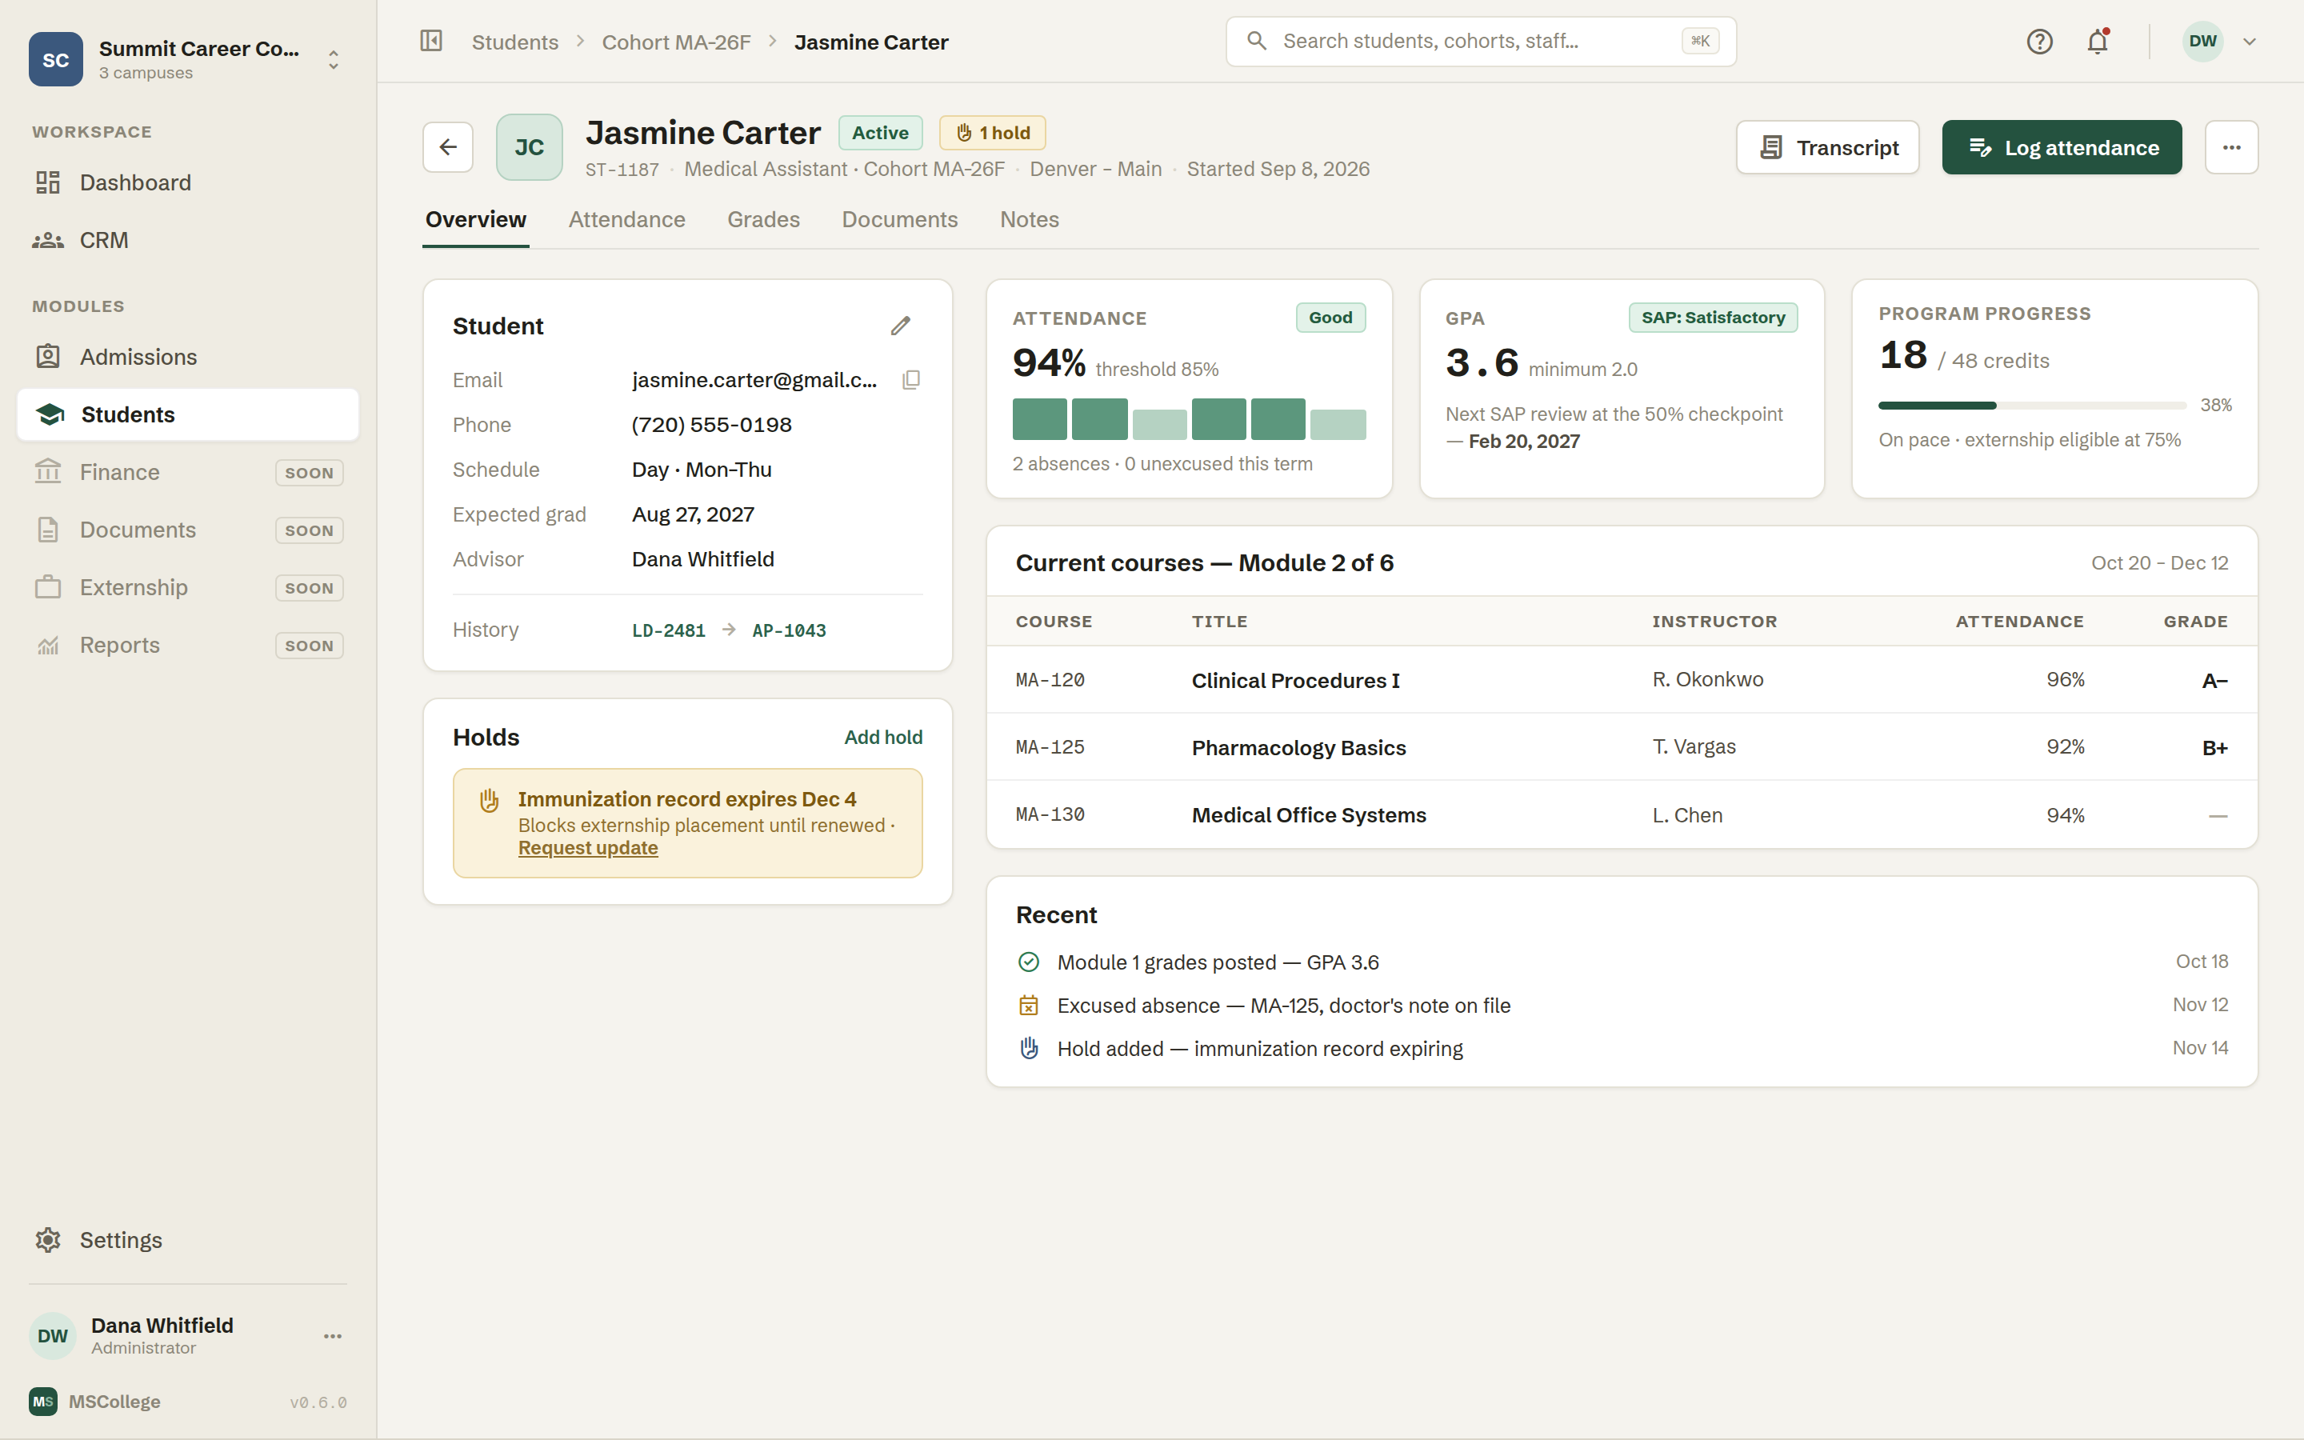Click the DW avatar in top bar

click(x=2202, y=41)
